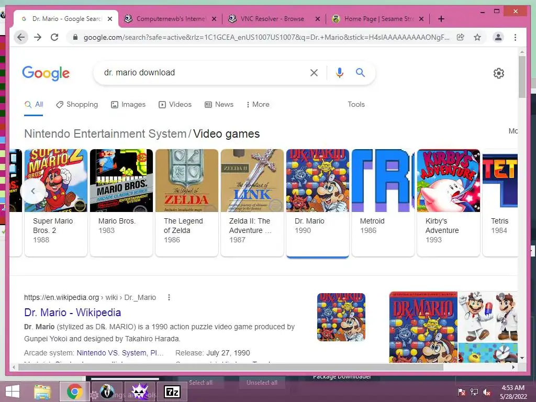Select The Legend of Zelda card
The image size is (536, 402).
pyautogui.click(x=187, y=203)
